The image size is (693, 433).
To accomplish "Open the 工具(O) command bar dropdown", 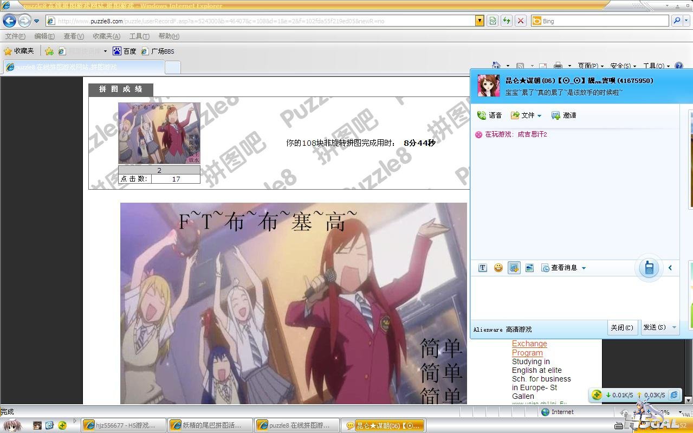I will [656, 66].
